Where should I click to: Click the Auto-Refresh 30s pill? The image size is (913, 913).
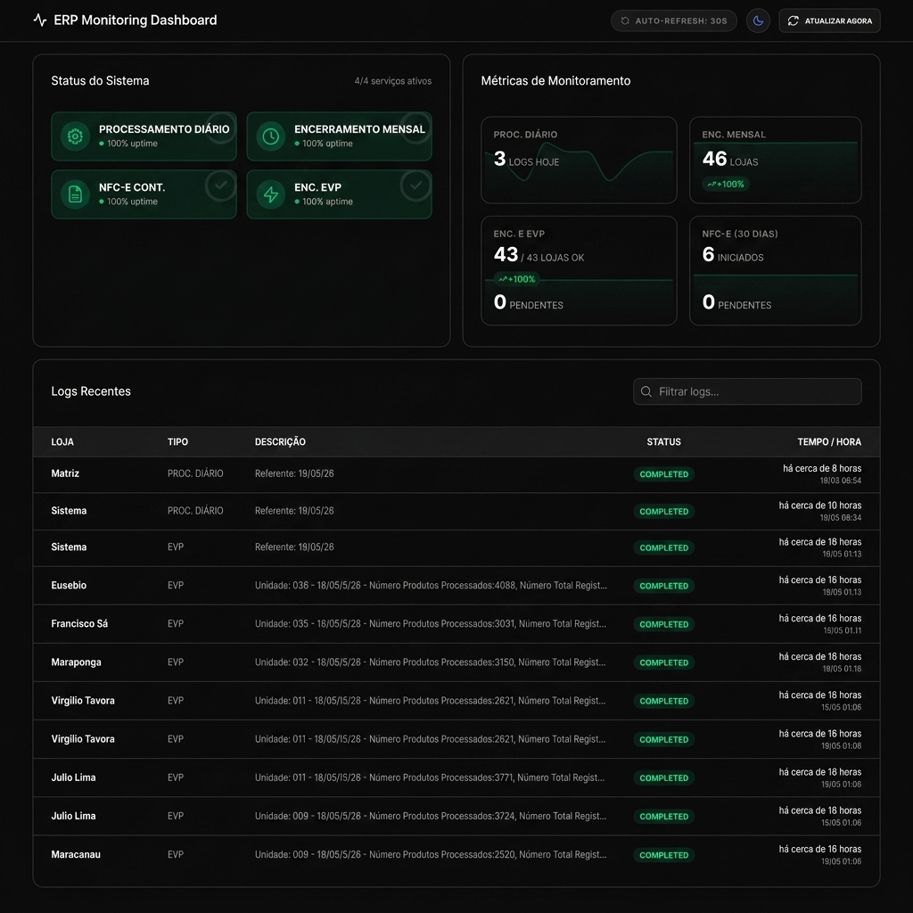point(674,21)
